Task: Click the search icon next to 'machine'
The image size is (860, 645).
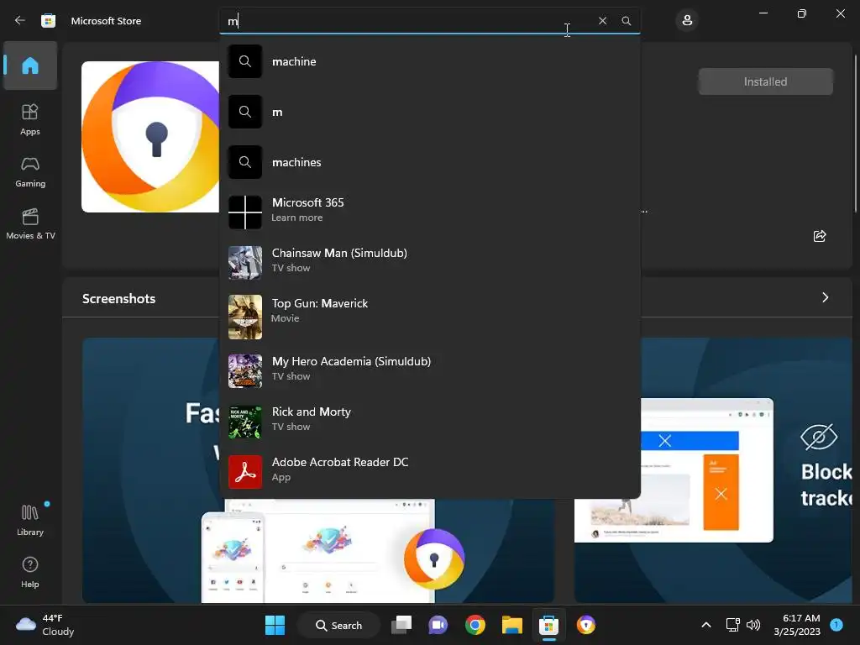Action: [245, 61]
